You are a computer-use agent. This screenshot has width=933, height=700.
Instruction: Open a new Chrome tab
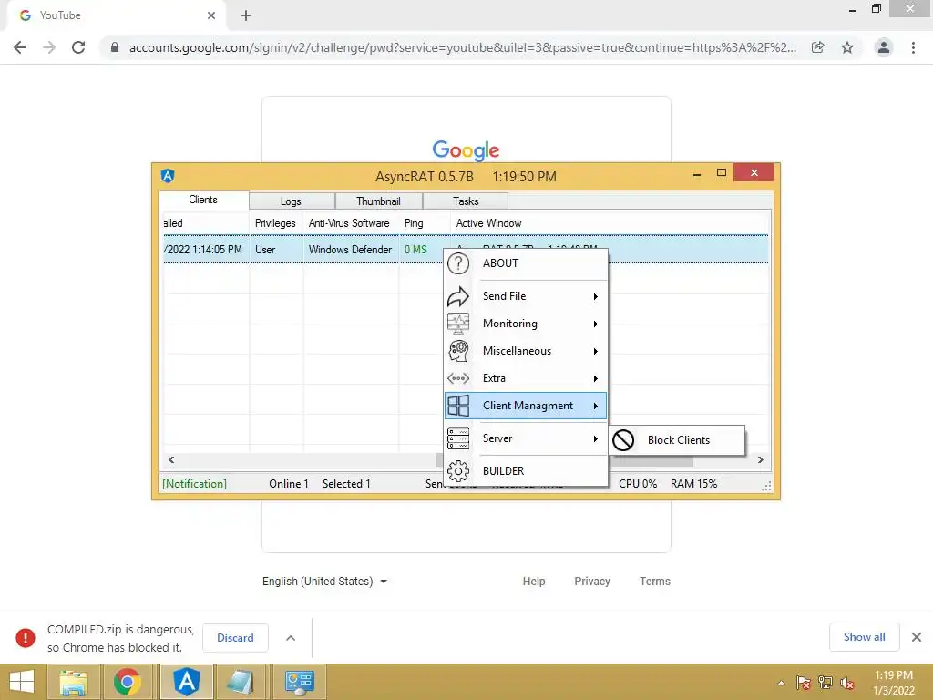pos(246,15)
